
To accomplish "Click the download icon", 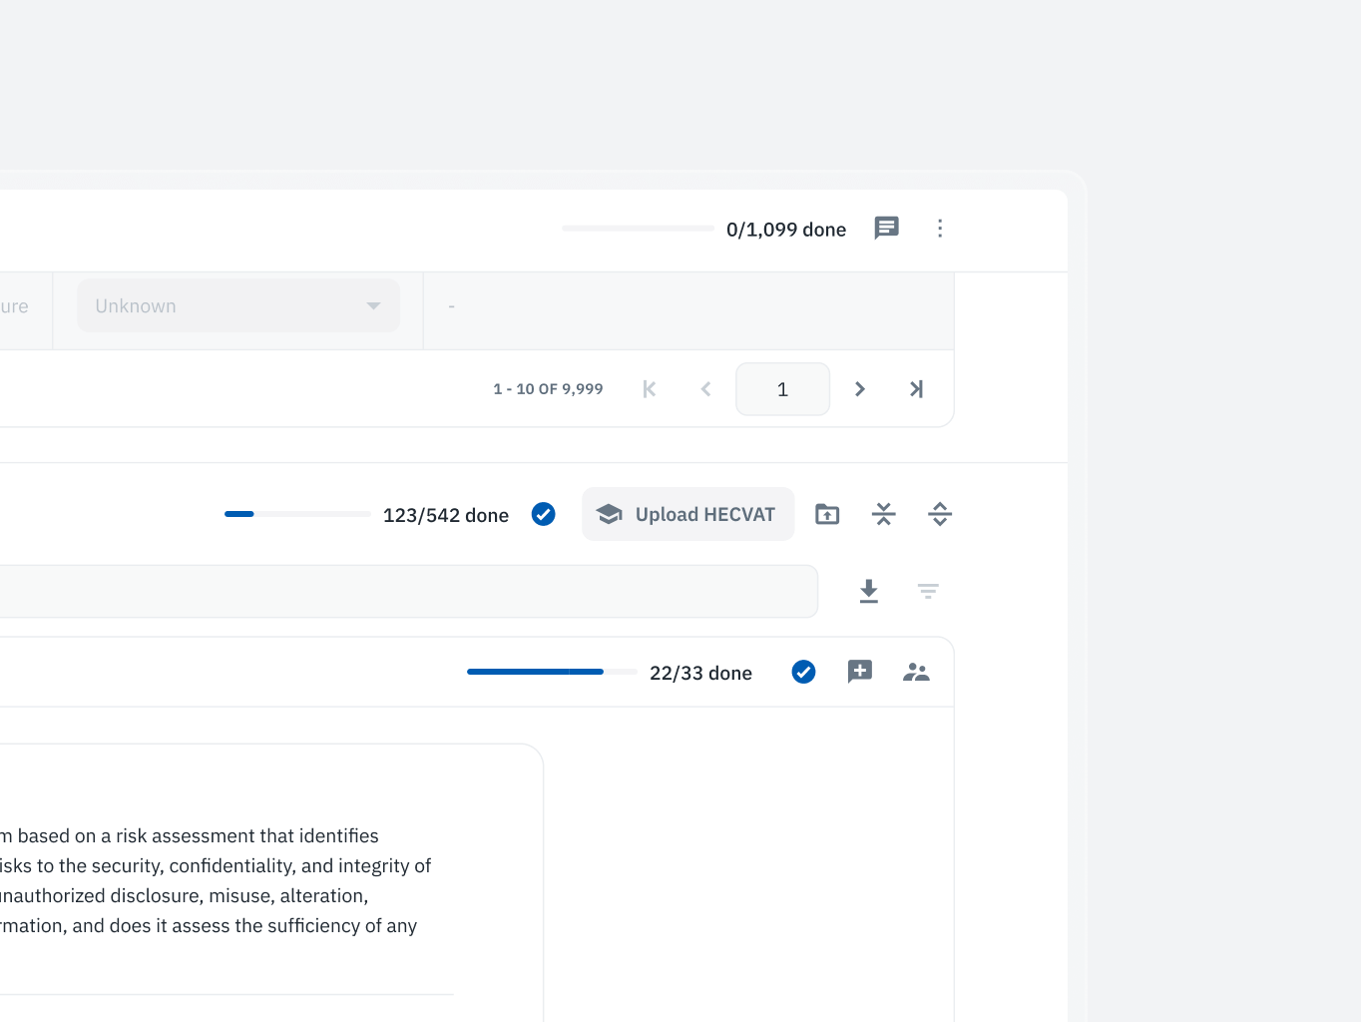I will coord(869,592).
